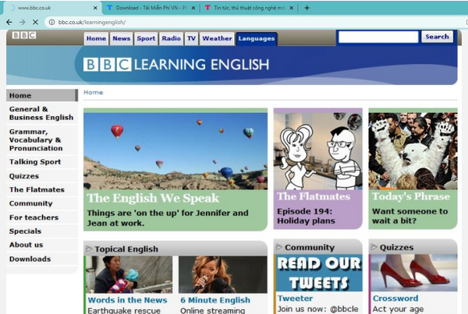Open the singer with microphone thumbnail
Screen dimensions: 468x314
pyautogui.click(x=223, y=274)
